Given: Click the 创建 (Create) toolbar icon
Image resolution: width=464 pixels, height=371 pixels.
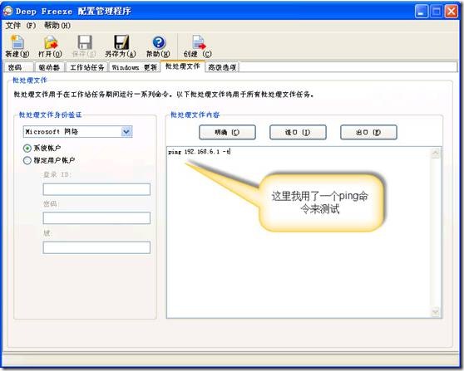Looking at the screenshot, I should click(198, 46).
